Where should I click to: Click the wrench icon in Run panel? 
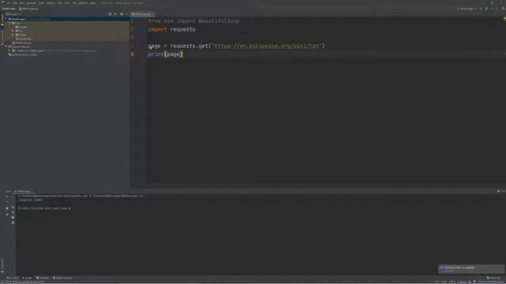click(7, 215)
